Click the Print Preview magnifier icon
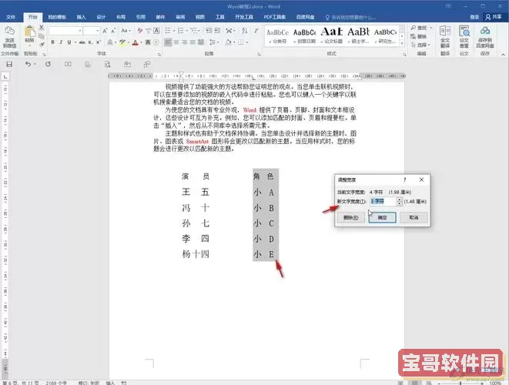509x385 pixels. pyautogui.click(x=108, y=64)
